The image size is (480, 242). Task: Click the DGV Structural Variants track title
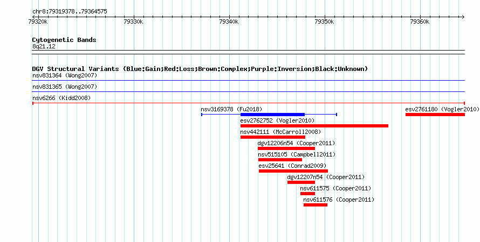pyautogui.click(x=200, y=69)
